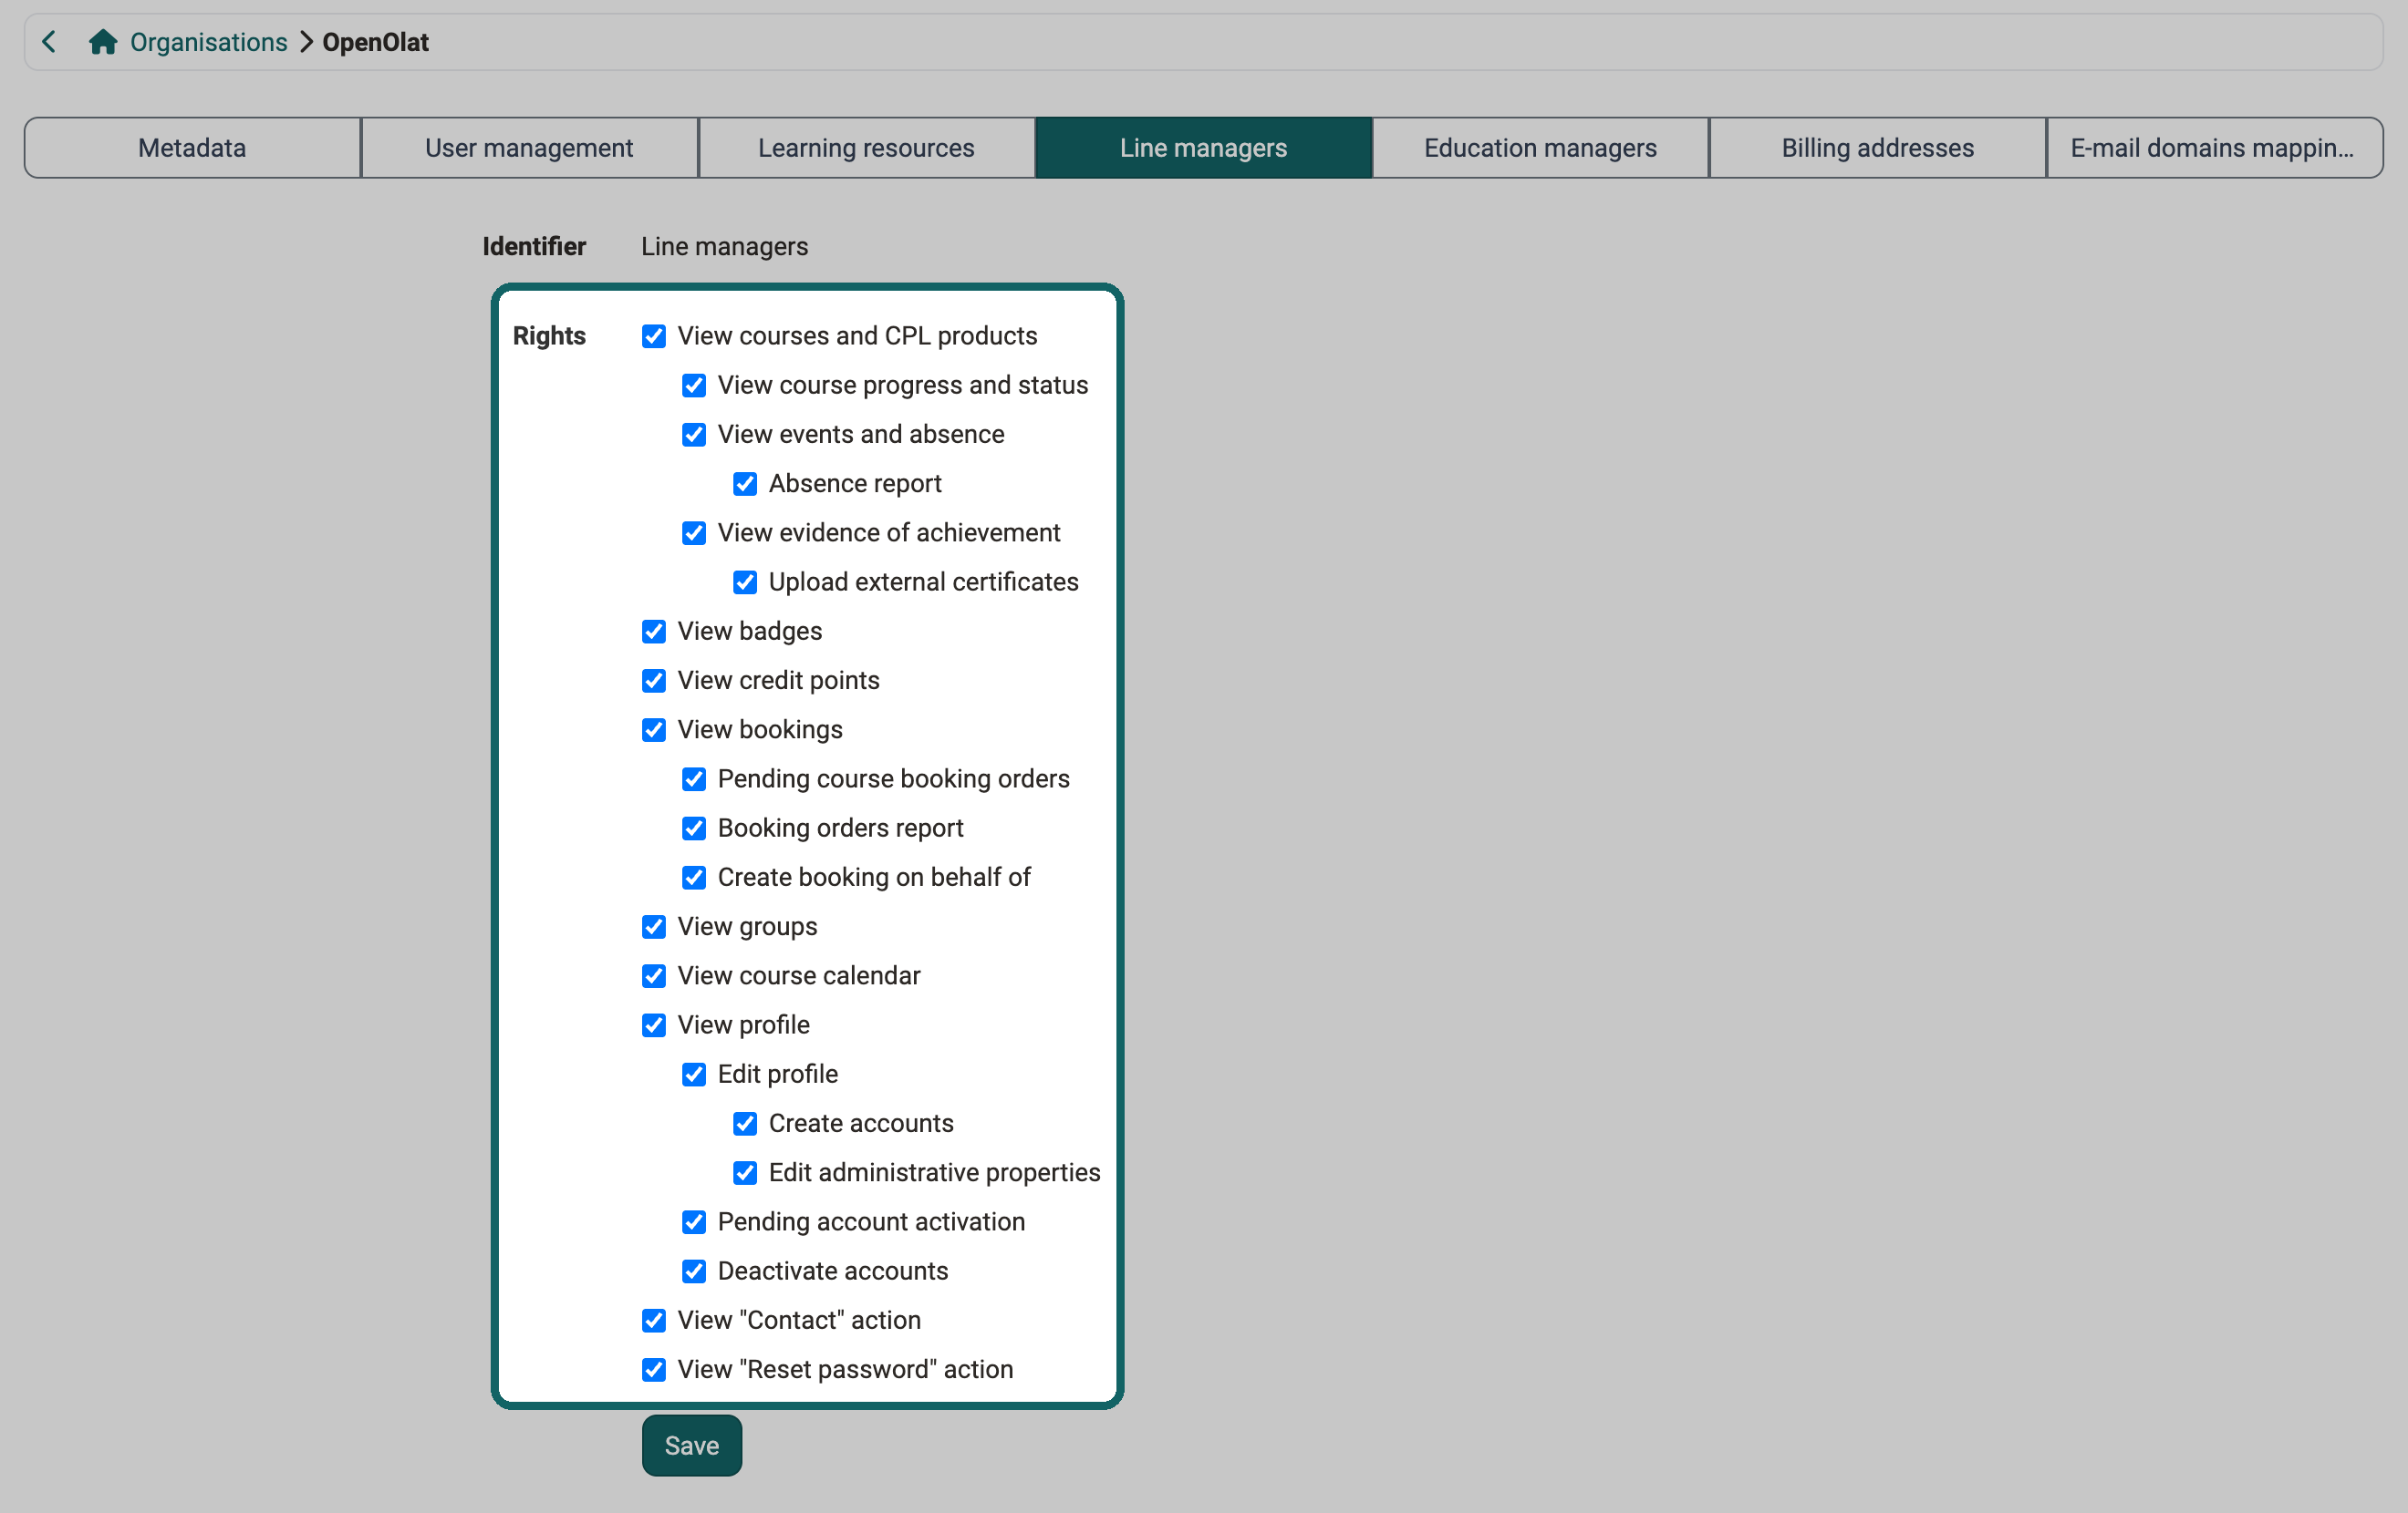This screenshot has width=2408, height=1513.
Task: Open the Education managers tab
Action: (x=1540, y=148)
